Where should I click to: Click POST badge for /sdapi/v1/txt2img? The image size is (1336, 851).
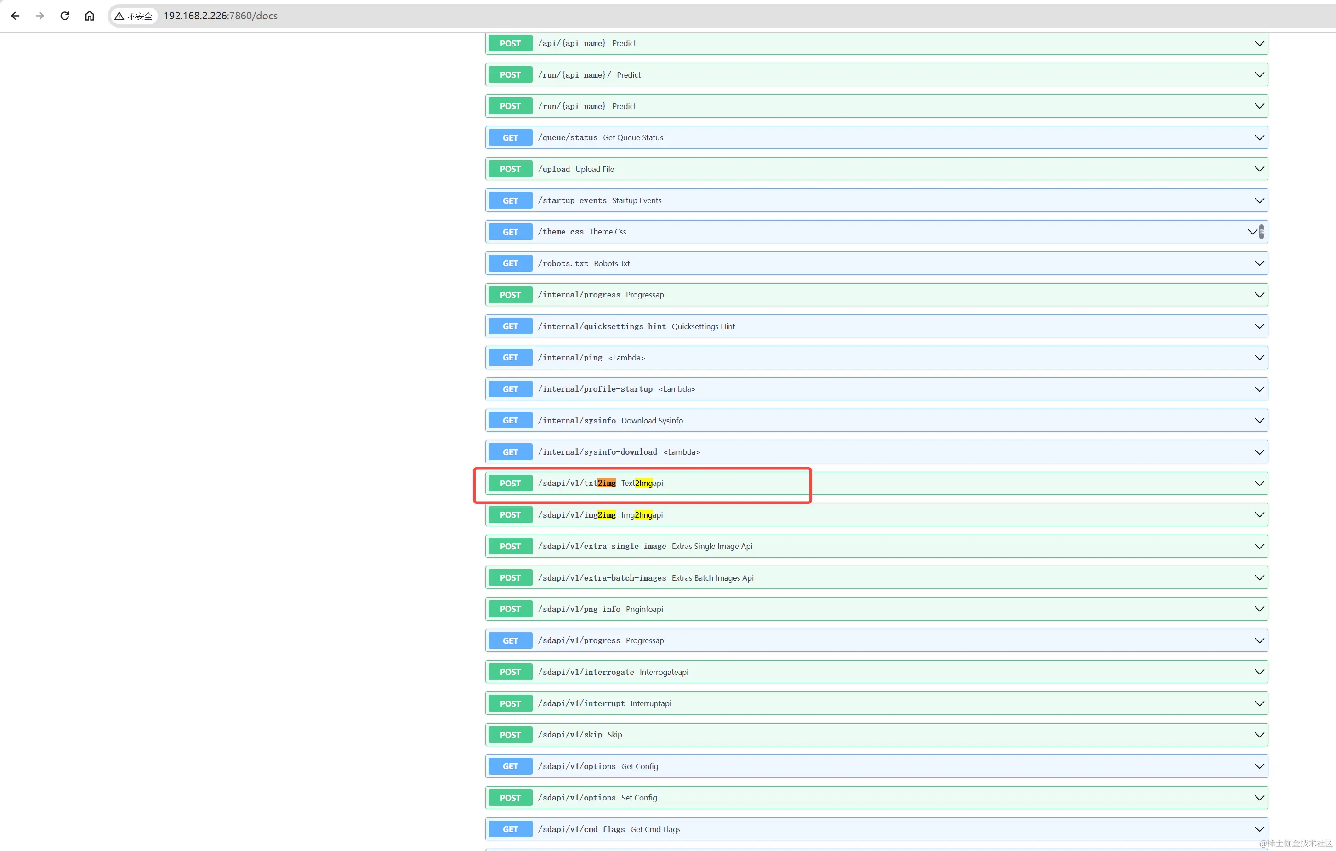[510, 484]
